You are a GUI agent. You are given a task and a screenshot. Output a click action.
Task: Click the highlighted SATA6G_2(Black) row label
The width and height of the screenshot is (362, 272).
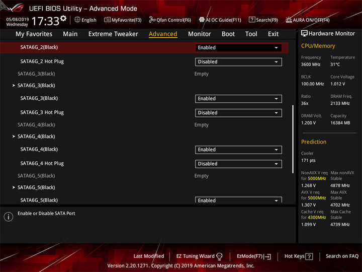39,47
